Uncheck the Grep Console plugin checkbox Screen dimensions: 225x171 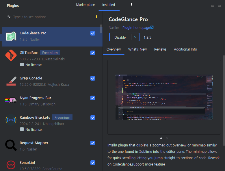coord(93,78)
